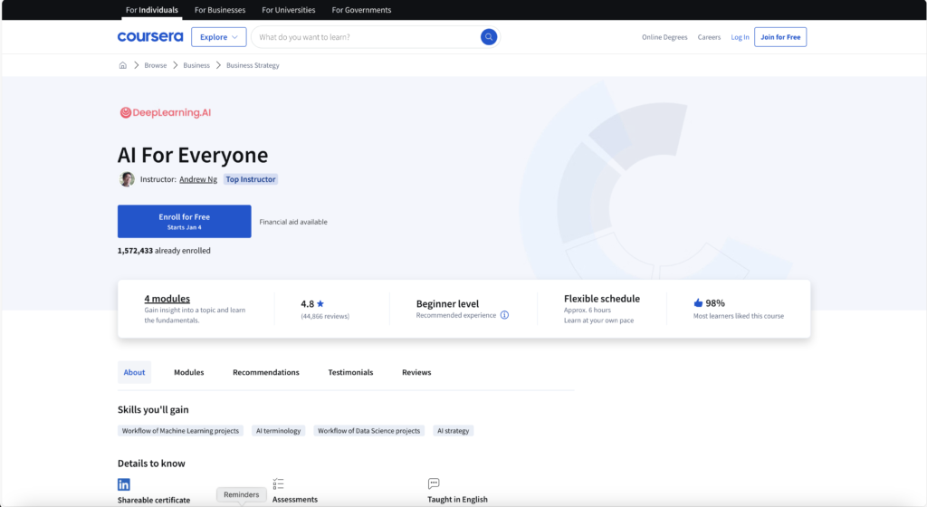Click the 'What do you want to learn' search field
Screen dimensions: 927x507
[x=367, y=37]
